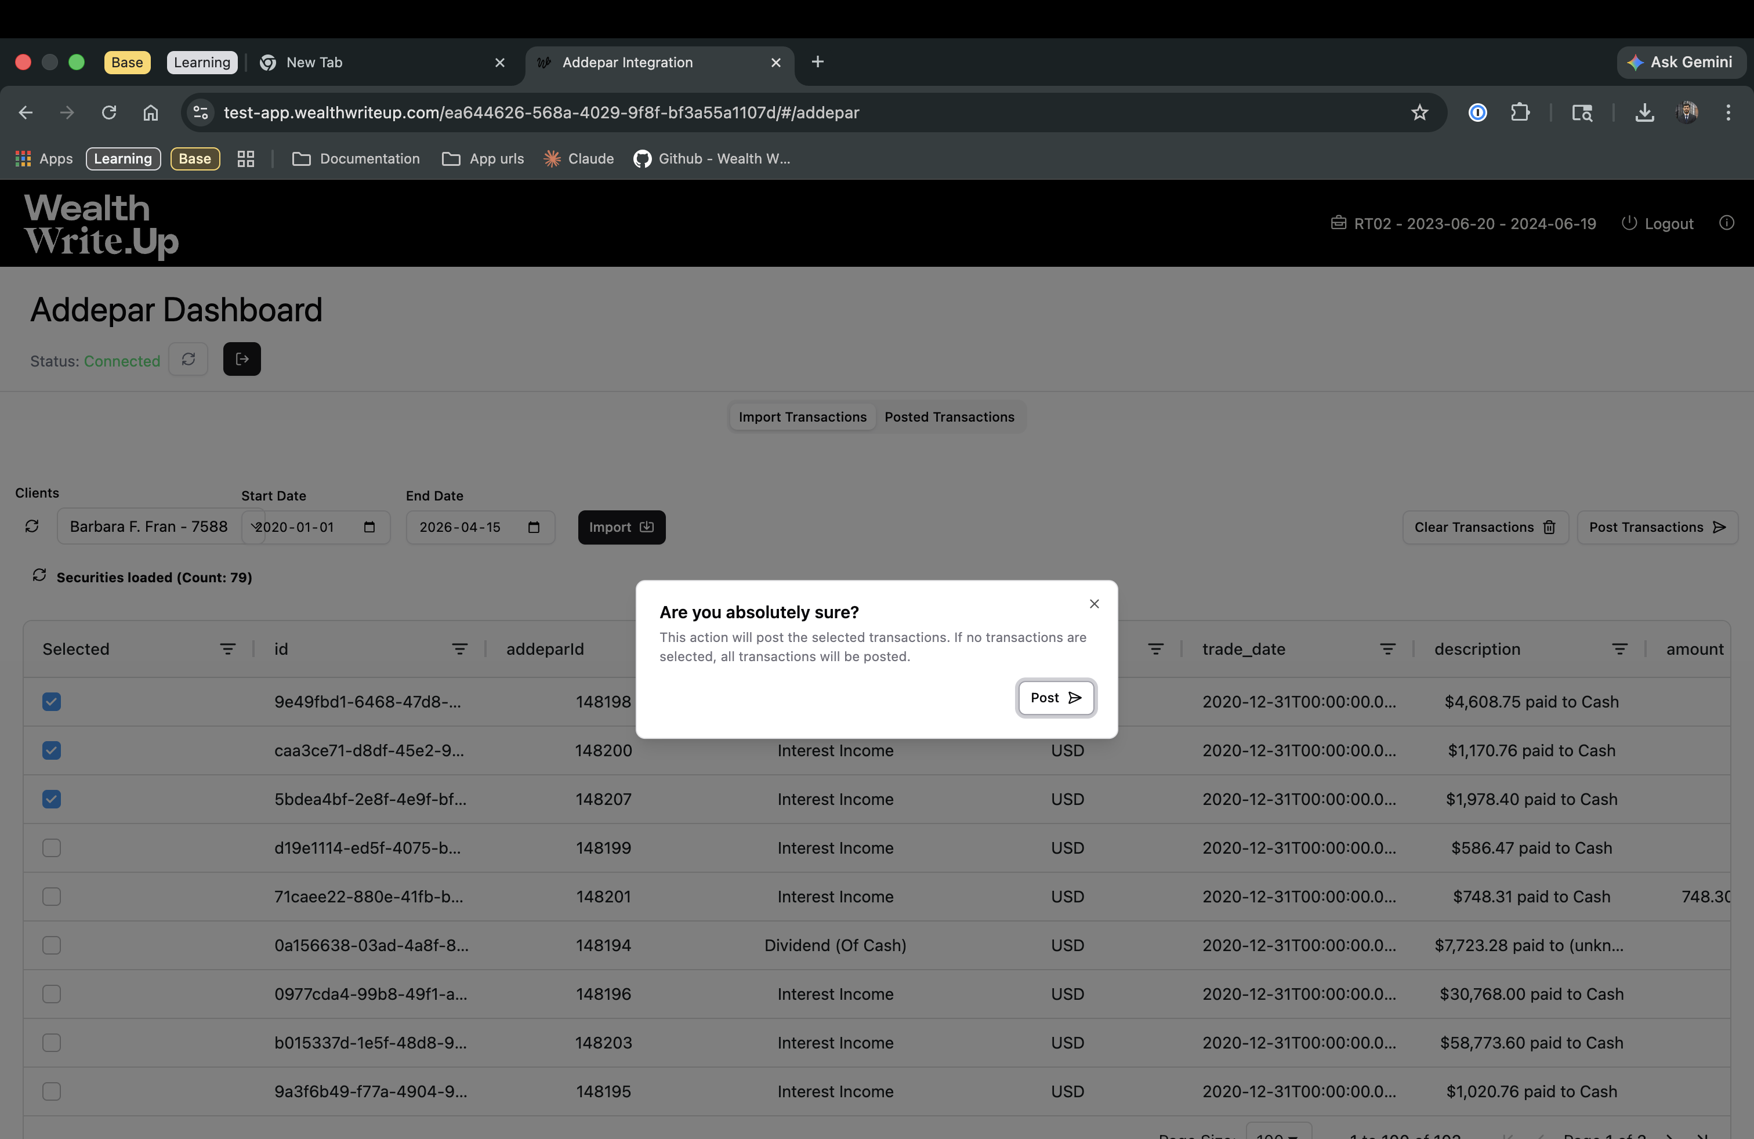Image resolution: width=1754 pixels, height=1139 pixels.
Task: Click the address bar URL
Action: (541, 112)
